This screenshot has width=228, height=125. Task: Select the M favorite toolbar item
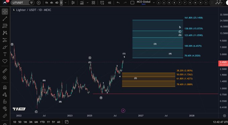pos(195,3)
